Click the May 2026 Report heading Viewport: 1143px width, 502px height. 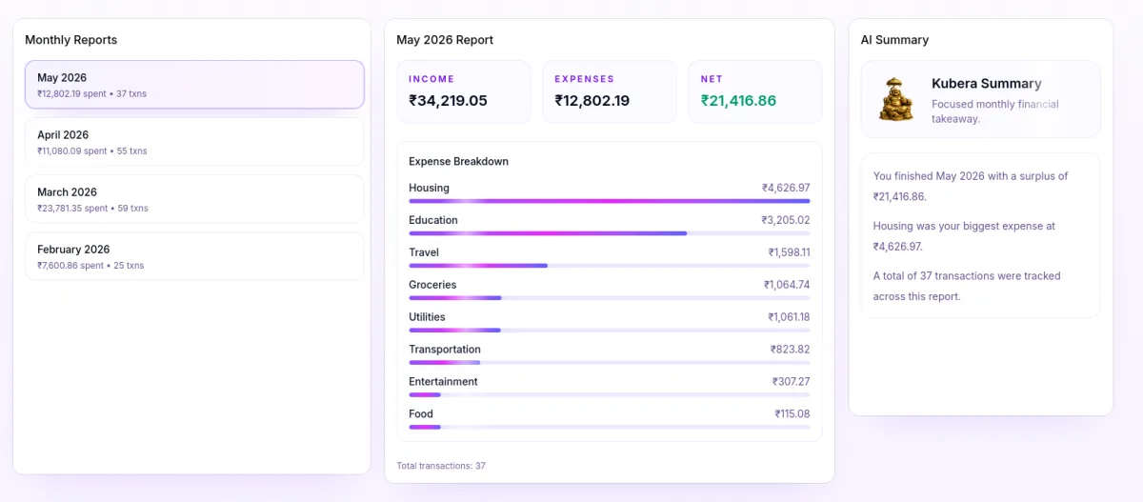(x=445, y=40)
